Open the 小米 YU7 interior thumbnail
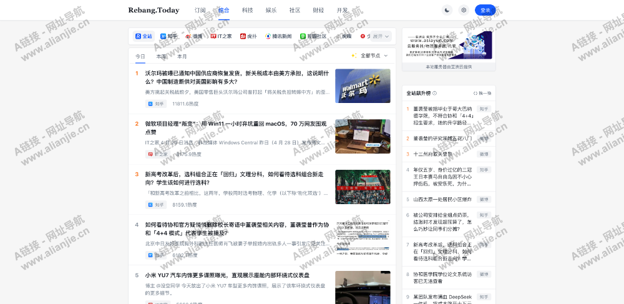 tap(363, 287)
